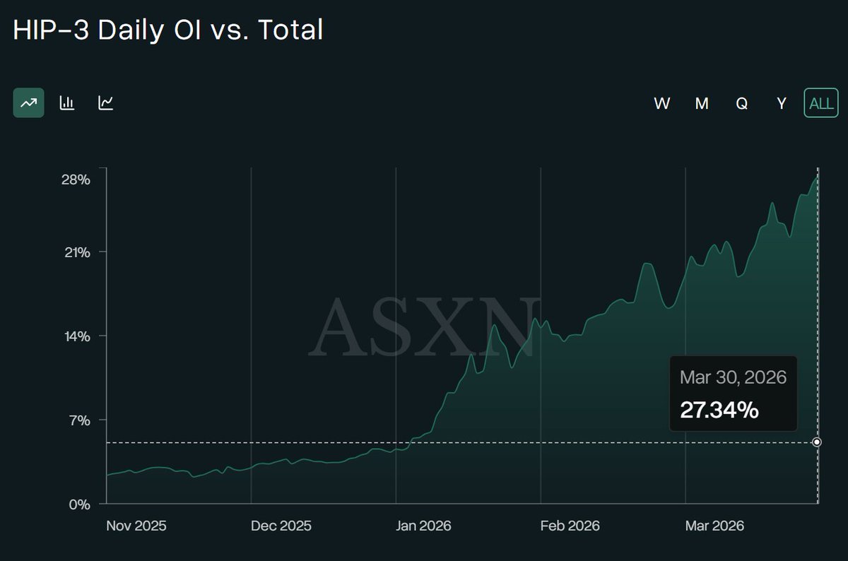This screenshot has width=848, height=561.
Task: Click the Feb 2026 x-axis label
Action: (x=570, y=526)
